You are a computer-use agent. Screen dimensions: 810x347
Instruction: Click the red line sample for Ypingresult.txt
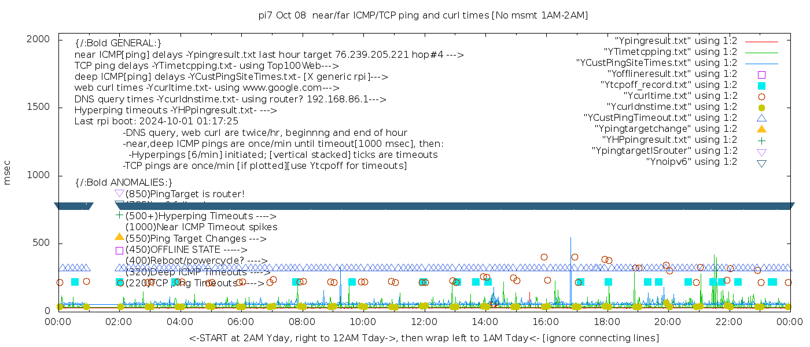pos(761,41)
